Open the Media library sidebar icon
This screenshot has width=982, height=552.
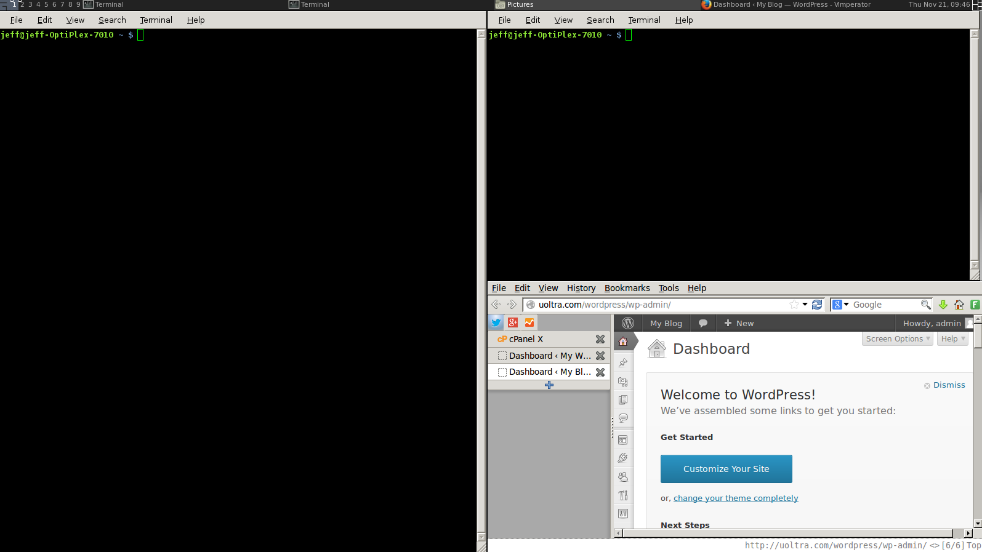pyautogui.click(x=623, y=382)
